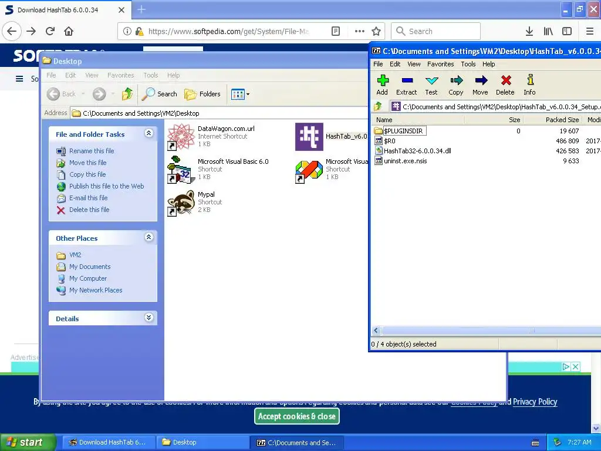Open 7-Zip Help menu

click(489, 64)
